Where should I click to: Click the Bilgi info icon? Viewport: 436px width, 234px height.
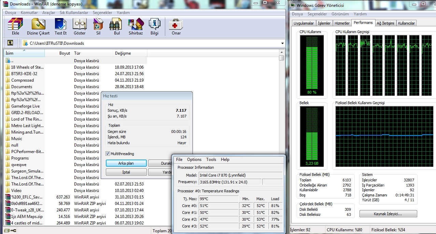154,24
